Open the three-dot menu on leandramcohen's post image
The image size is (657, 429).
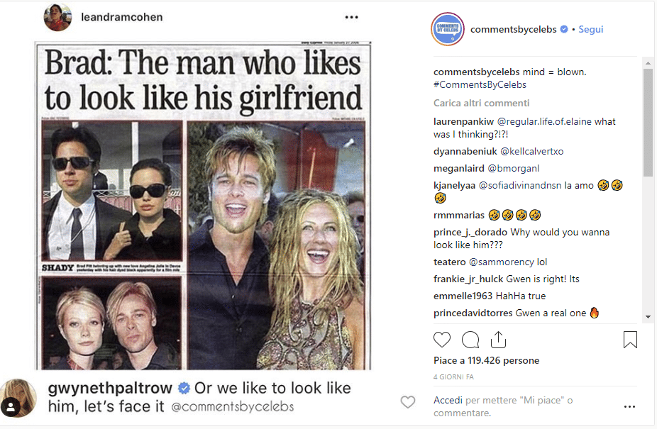coord(351,17)
